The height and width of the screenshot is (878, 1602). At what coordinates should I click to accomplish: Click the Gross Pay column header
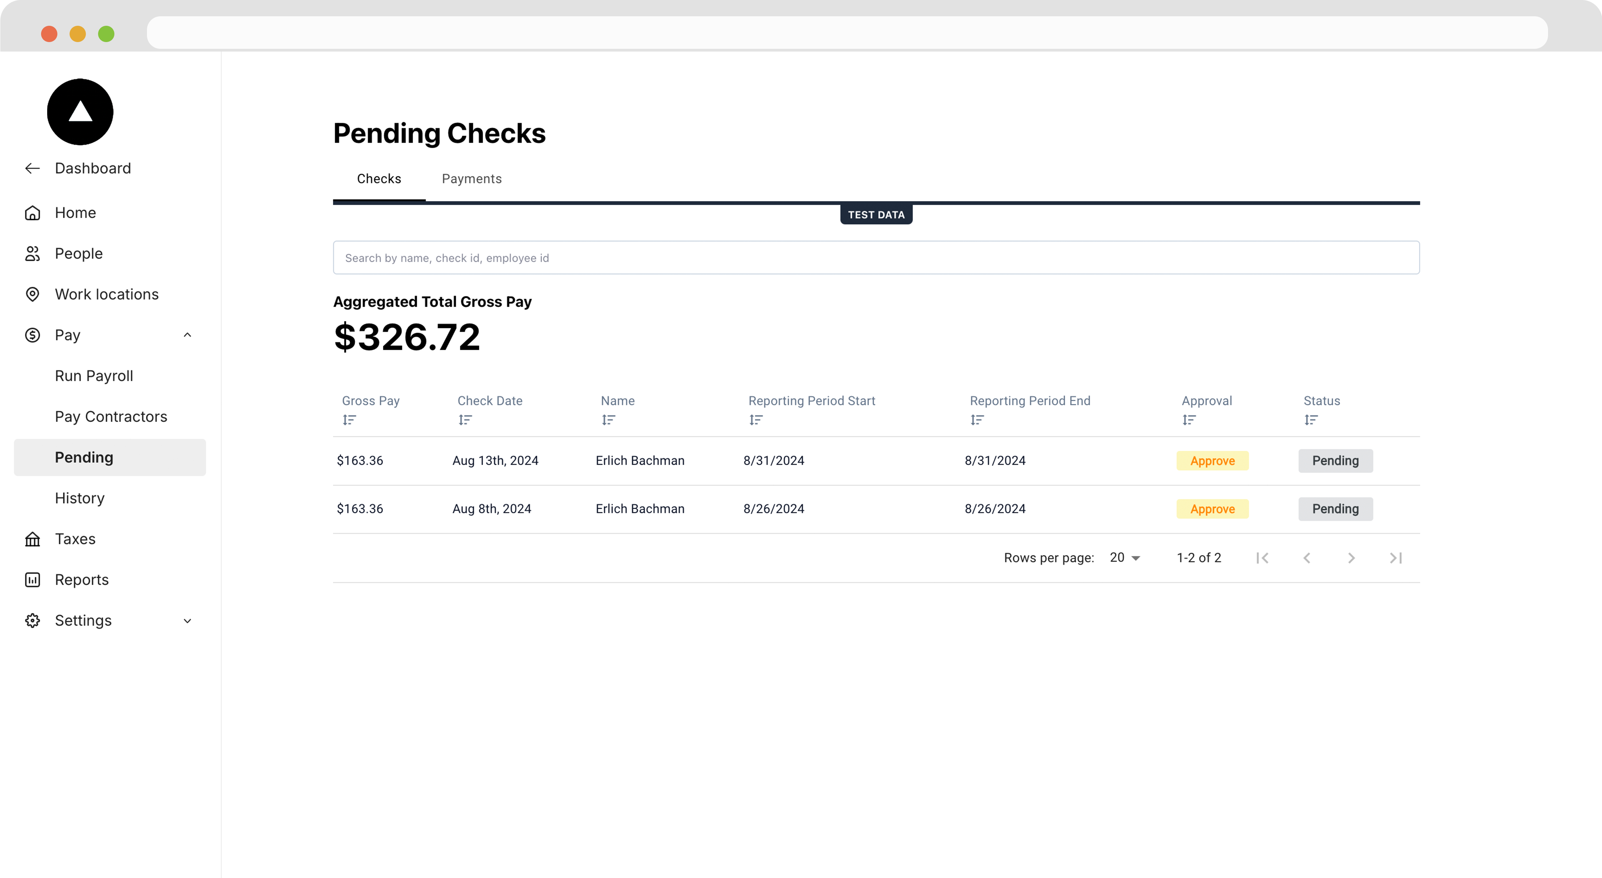(371, 401)
